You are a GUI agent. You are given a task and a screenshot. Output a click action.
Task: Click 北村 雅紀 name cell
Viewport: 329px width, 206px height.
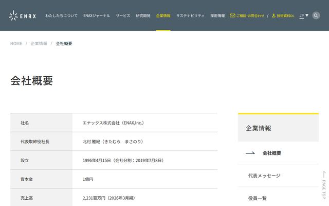coord(113,142)
